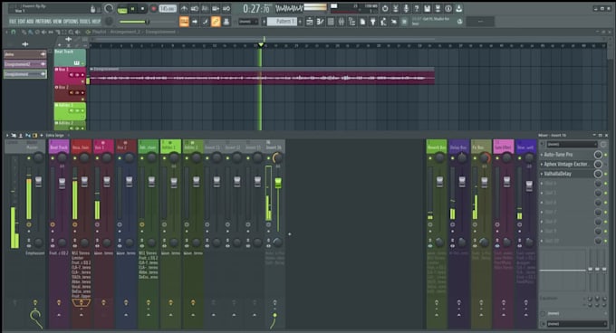Click the add pattern plus button

click(300, 22)
